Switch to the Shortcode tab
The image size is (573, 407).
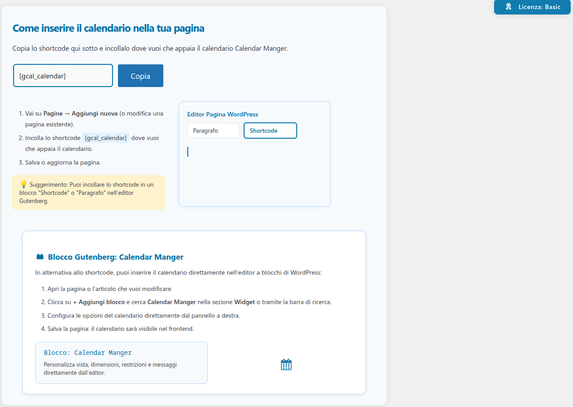[x=270, y=131]
